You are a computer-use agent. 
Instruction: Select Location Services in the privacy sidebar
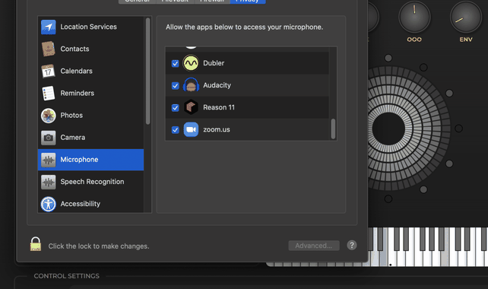click(x=90, y=27)
